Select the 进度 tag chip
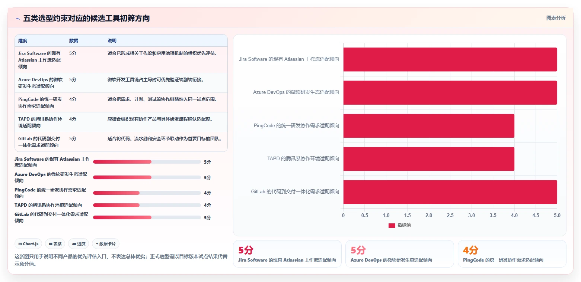 (x=79, y=244)
